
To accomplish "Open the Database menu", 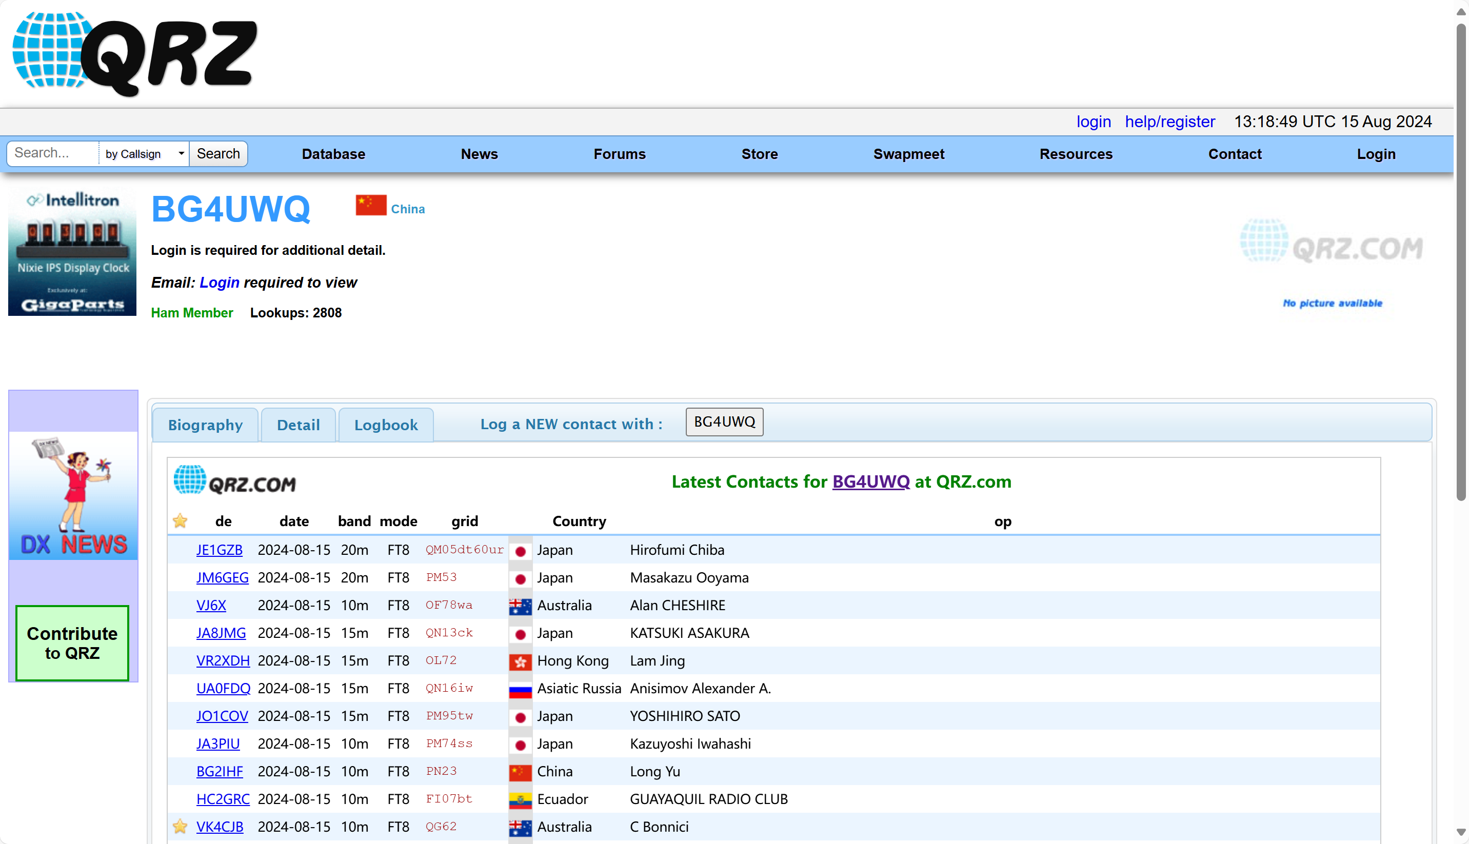I will tap(333, 154).
